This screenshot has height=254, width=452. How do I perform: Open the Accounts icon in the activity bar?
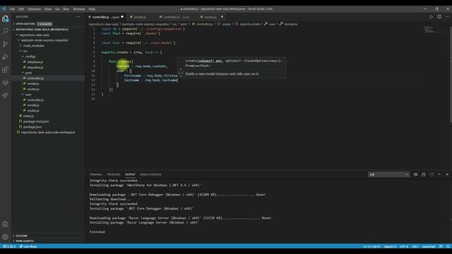pyautogui.click(x=5, y=224)
